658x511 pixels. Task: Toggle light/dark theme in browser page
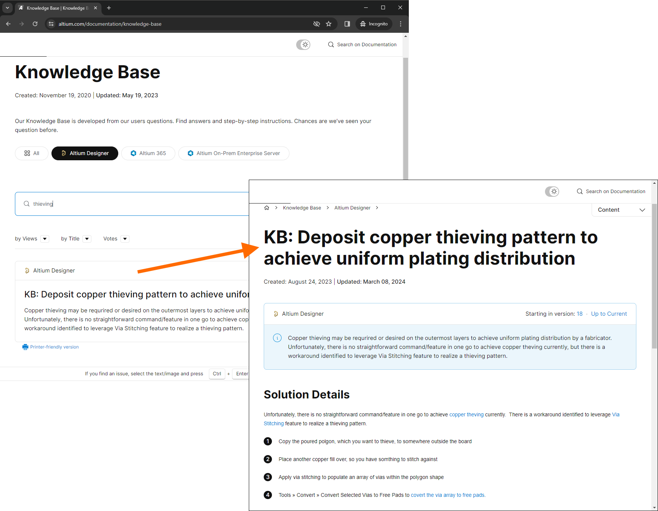[303, 45]
